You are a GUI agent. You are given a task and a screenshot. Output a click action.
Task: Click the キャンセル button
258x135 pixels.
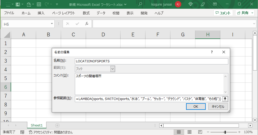pyautogui.click(x=218, y=106)
